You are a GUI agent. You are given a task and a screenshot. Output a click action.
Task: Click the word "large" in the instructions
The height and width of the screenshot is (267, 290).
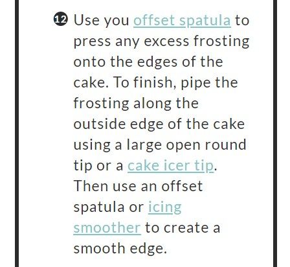click(144, 146)
